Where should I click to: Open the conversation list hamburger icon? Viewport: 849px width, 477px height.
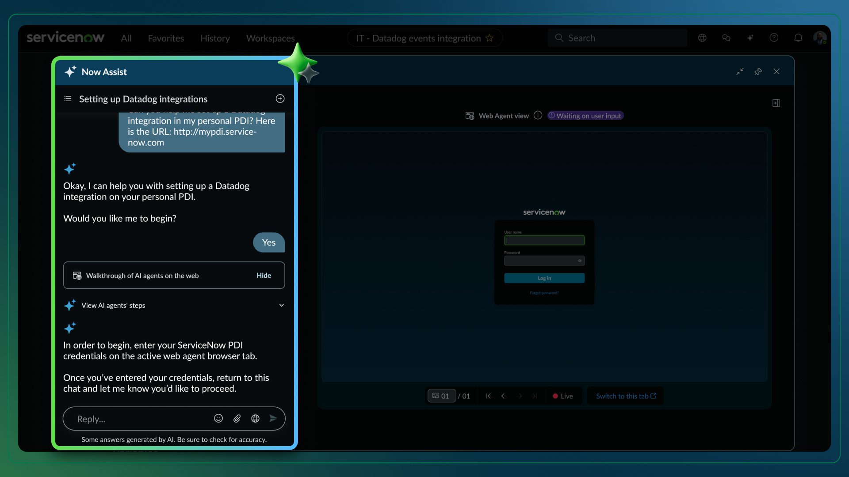click(68, 98)
